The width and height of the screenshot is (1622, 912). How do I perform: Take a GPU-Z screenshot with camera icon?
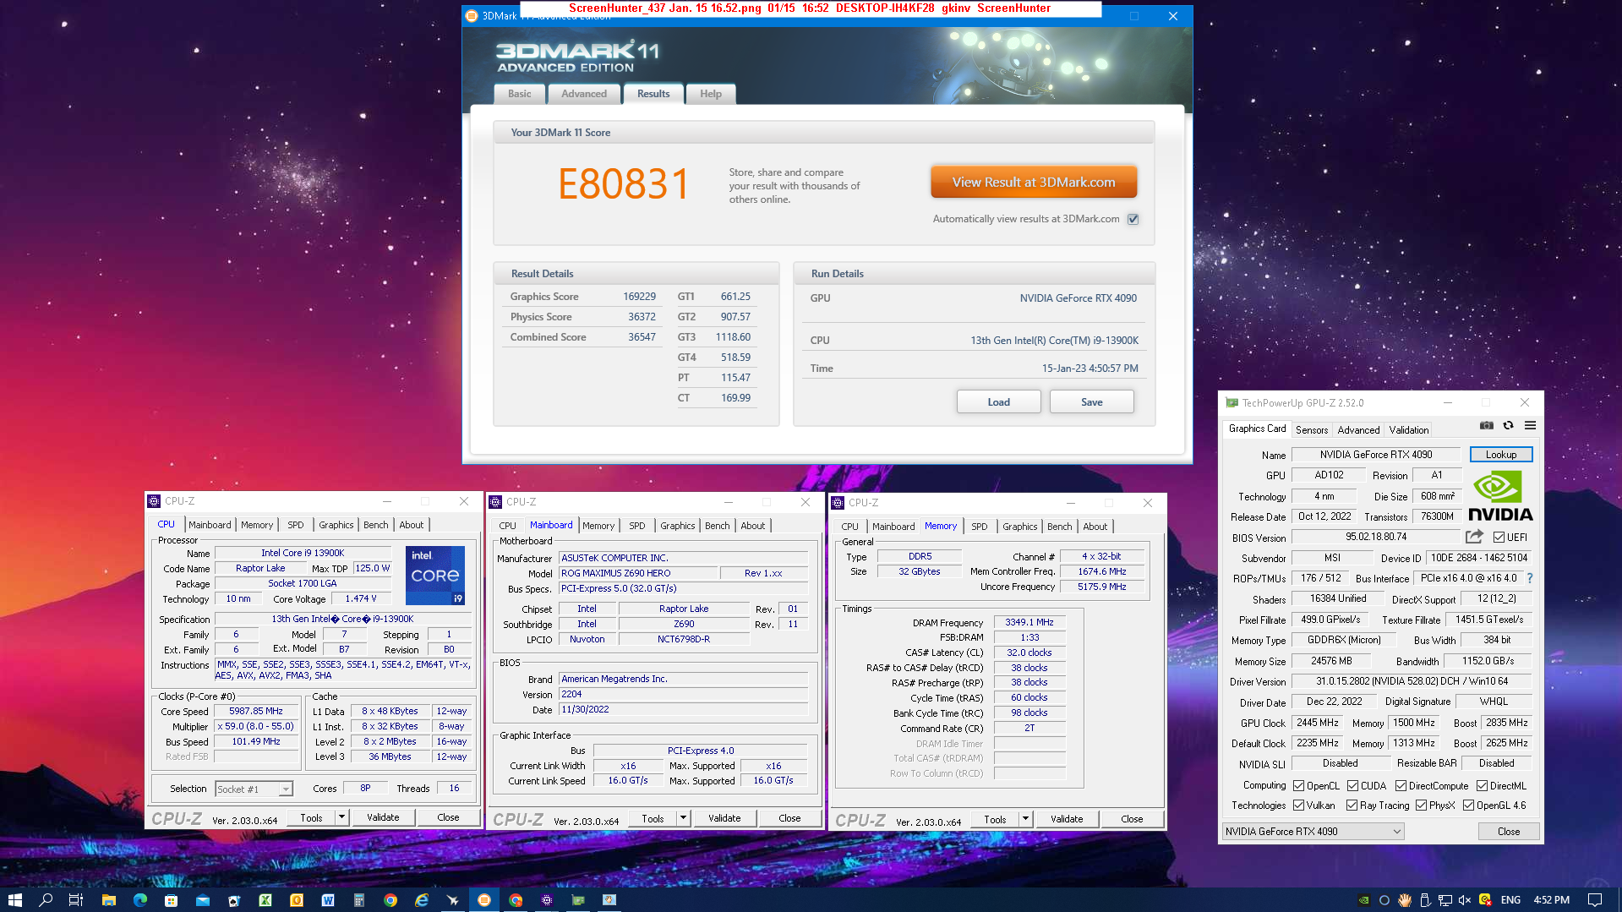click(1486, 425)
